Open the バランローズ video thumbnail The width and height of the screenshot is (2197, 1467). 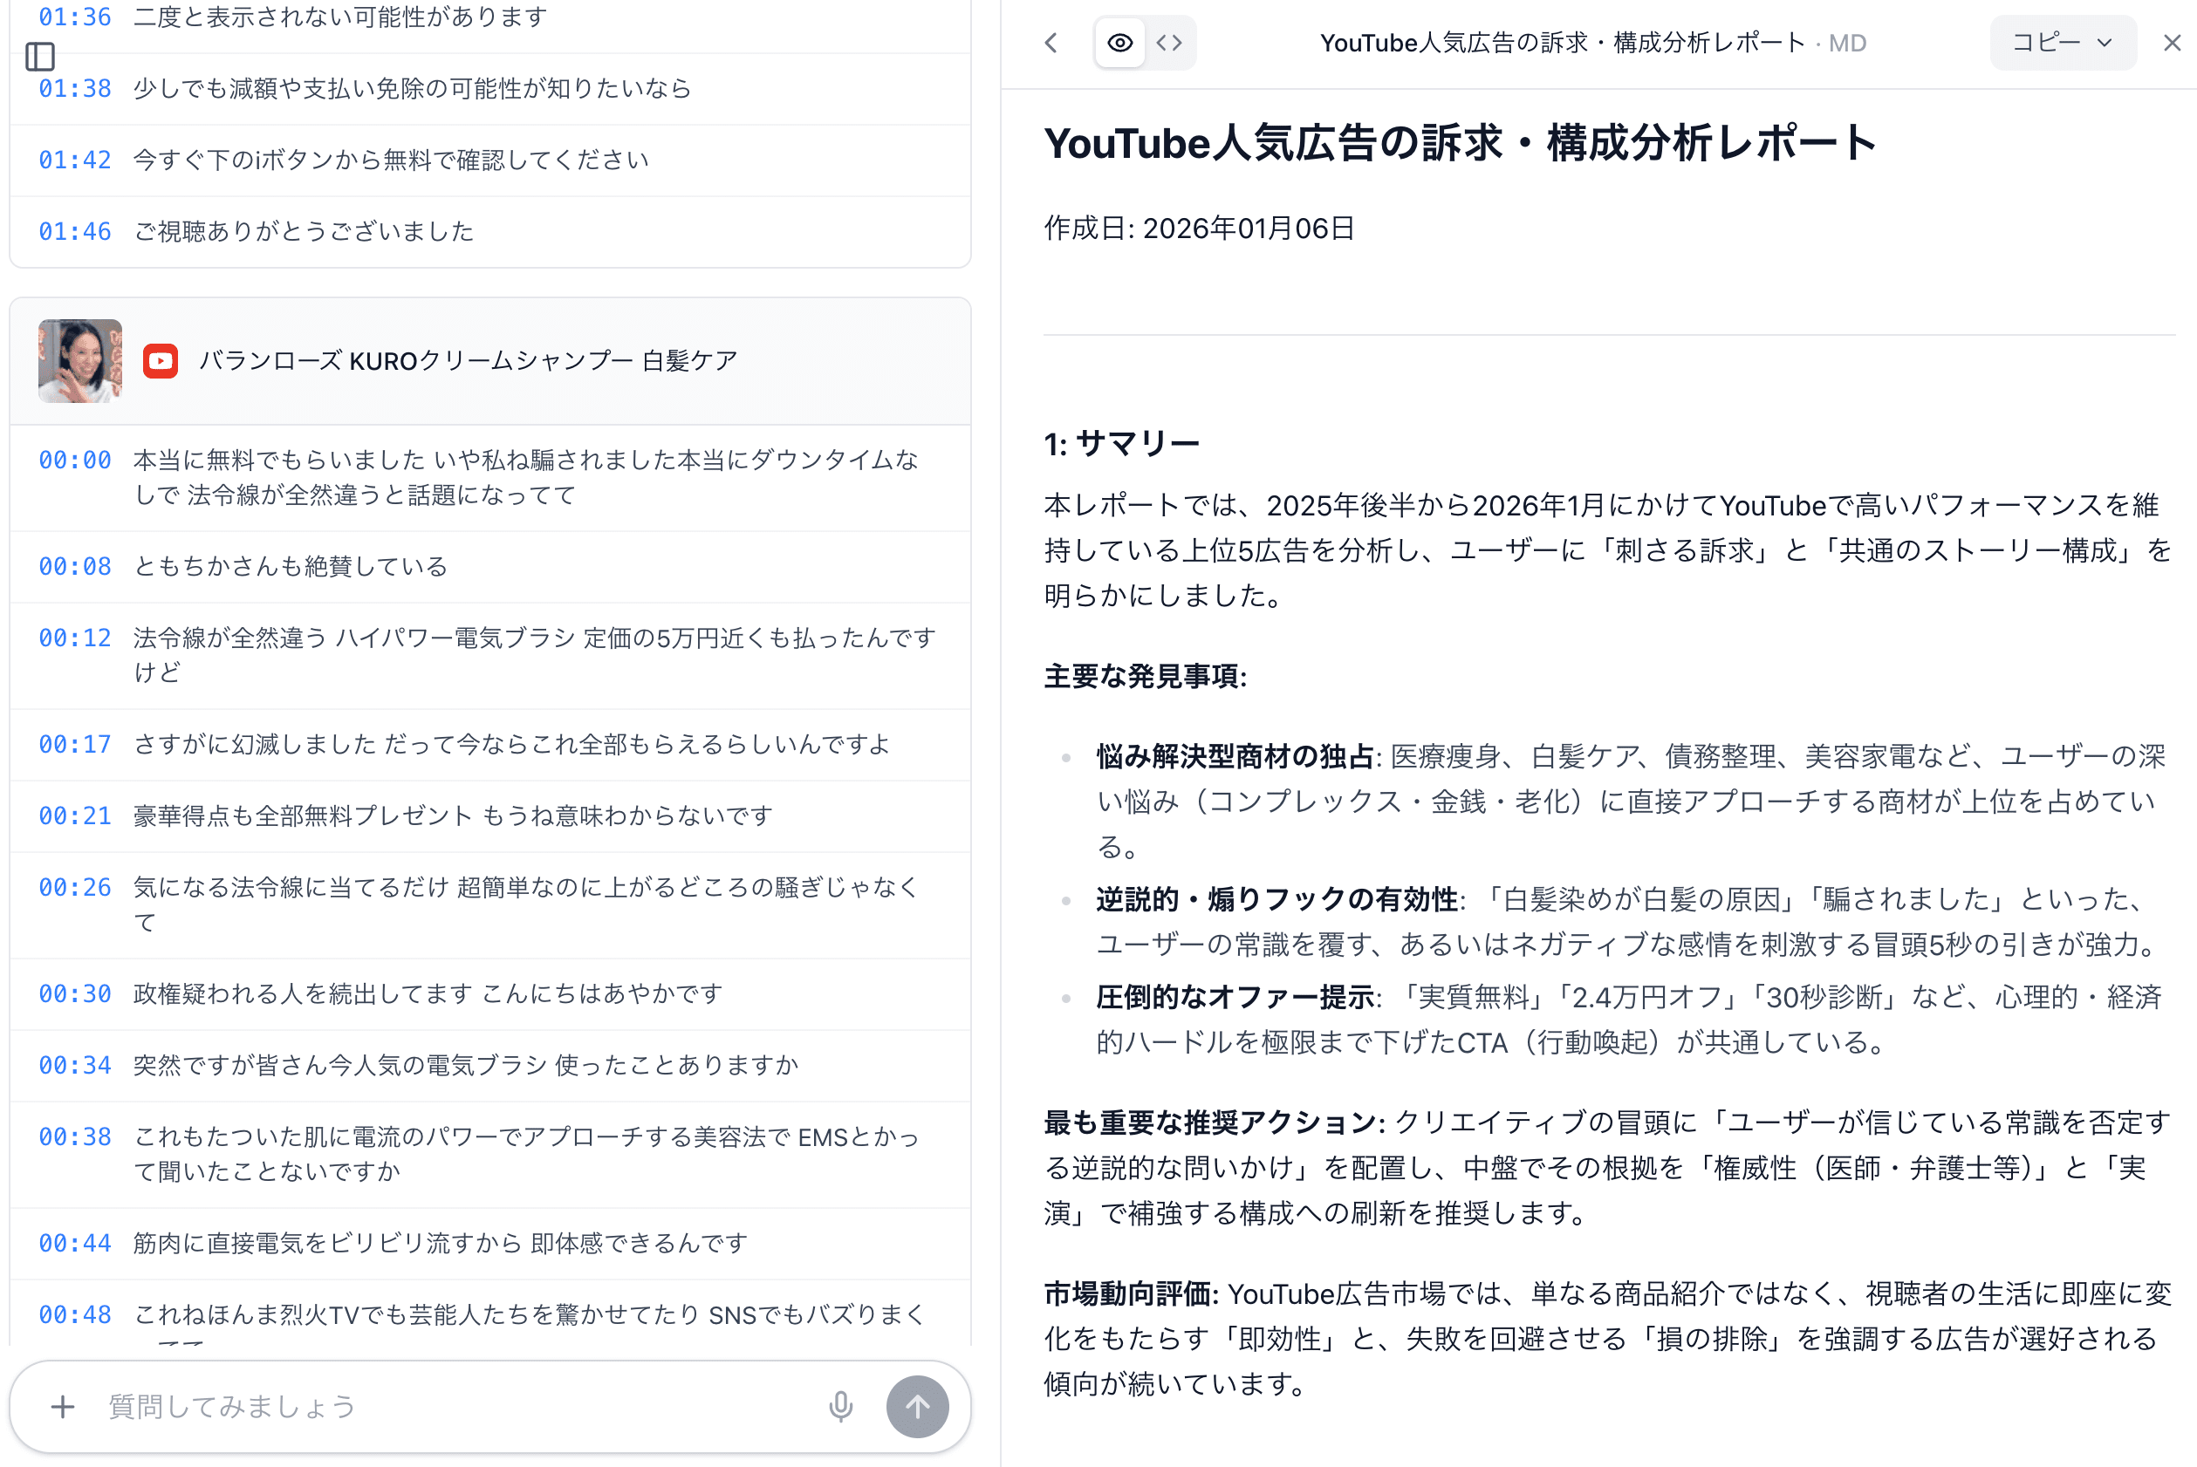[x=80, y=361]
